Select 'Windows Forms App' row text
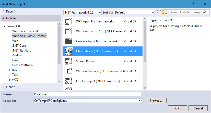211x113 pixels. point(100,31)
